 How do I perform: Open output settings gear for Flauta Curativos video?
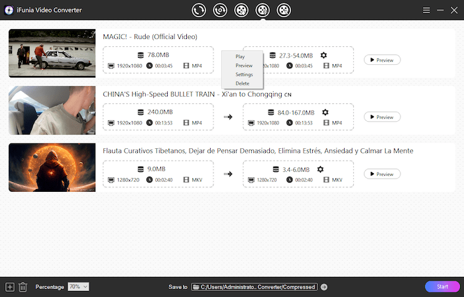(x=321, y=169)
